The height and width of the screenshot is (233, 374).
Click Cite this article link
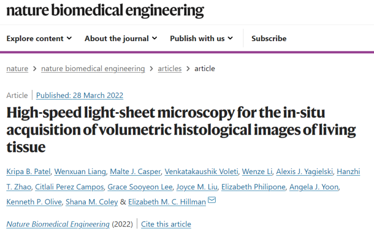click(166, 224)
